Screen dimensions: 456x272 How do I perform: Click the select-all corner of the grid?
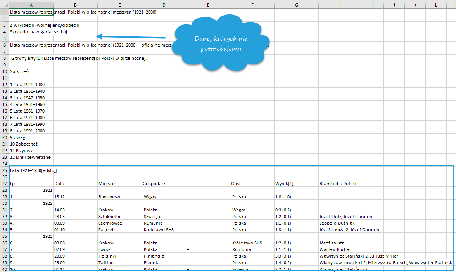[4, 5]
